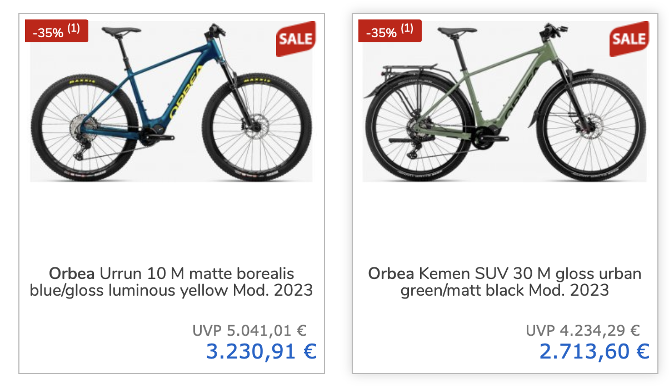Click the -35% discount badge on Urrun card

(48, 32)
